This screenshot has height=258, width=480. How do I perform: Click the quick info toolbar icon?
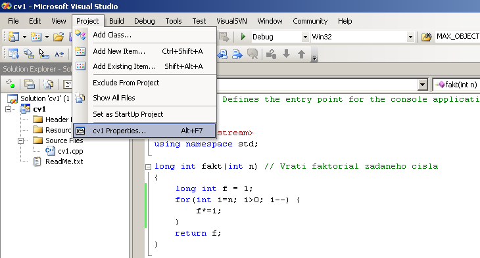[x=44, y=54]
